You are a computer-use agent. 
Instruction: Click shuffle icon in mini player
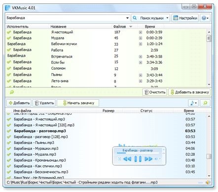119,159
